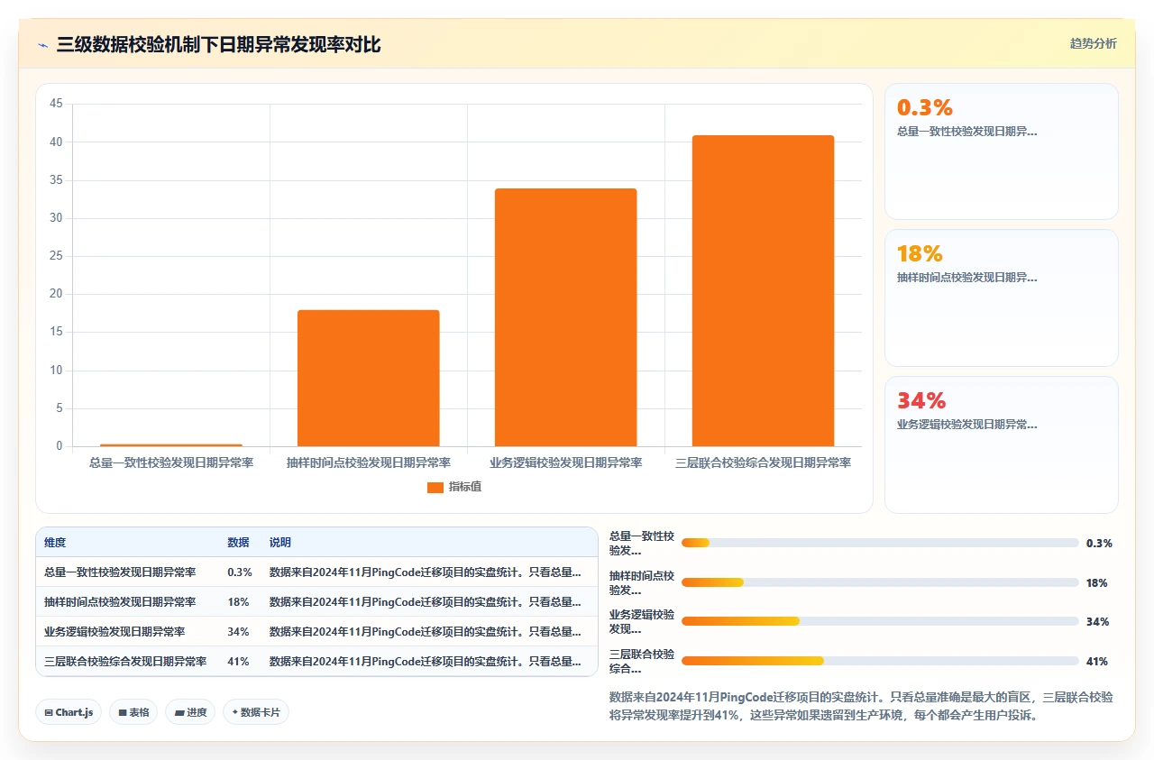Toggle the 指标值 orange legend swatch

(x=435, y=487)
